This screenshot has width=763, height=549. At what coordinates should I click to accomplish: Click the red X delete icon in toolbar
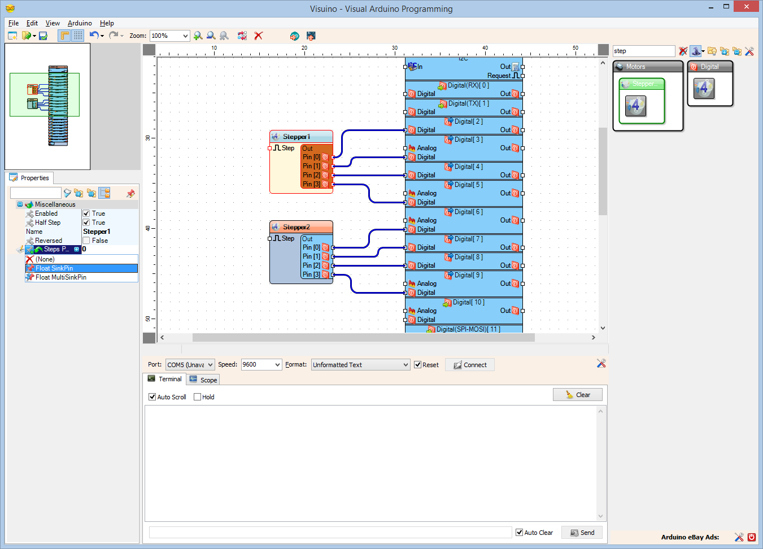pyautogui.click(x=258, y=35)
